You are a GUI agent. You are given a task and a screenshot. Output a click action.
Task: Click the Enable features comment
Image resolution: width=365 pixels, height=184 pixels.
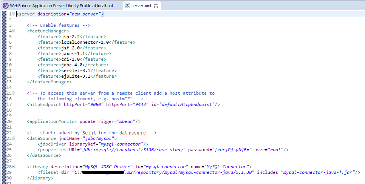59,25
